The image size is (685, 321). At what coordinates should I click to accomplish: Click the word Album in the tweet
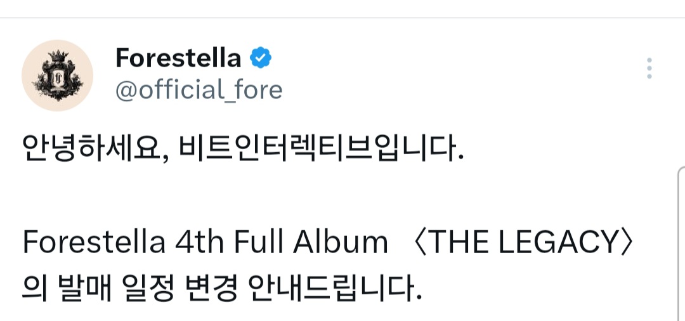[339, 242]
